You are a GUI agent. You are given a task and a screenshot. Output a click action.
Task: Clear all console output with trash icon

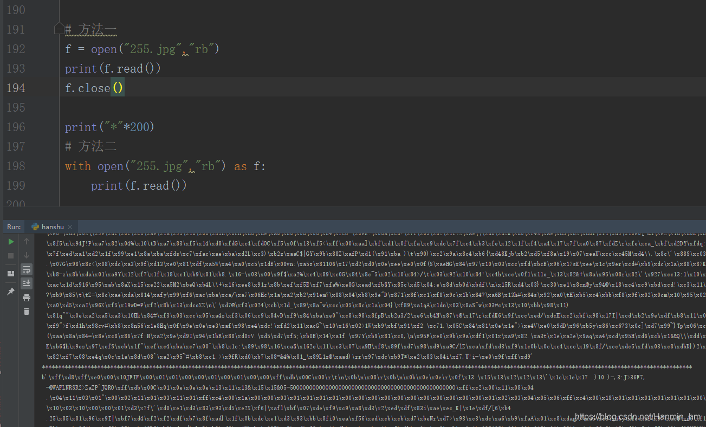[x=26, y=311]
